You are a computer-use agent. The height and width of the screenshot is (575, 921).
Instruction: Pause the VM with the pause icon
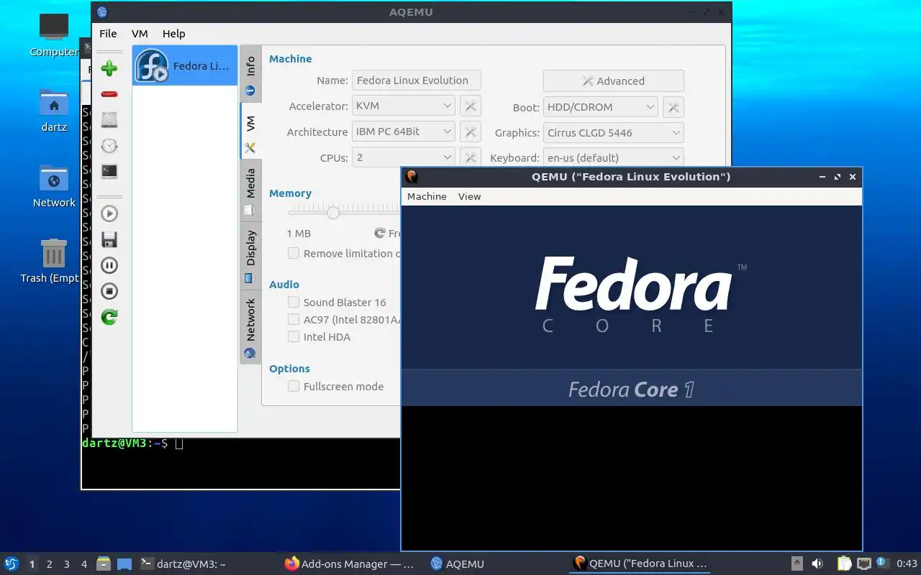coord(109,265)
